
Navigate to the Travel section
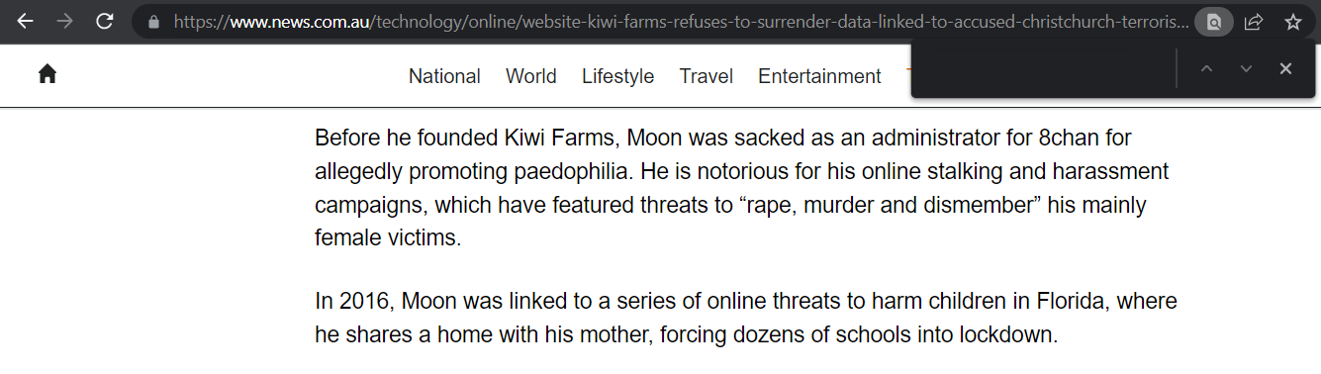click(707, 76)
